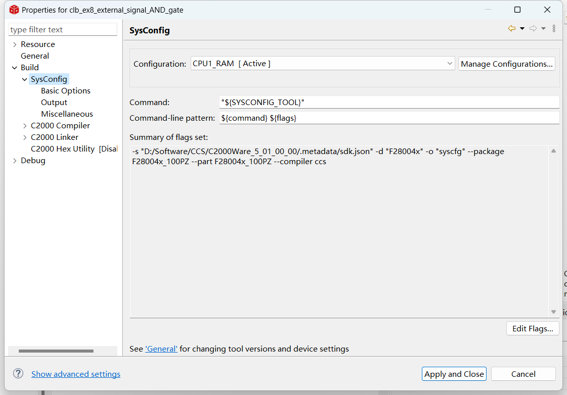Click the forward navigation arrow icon

(x=533, y=28)
